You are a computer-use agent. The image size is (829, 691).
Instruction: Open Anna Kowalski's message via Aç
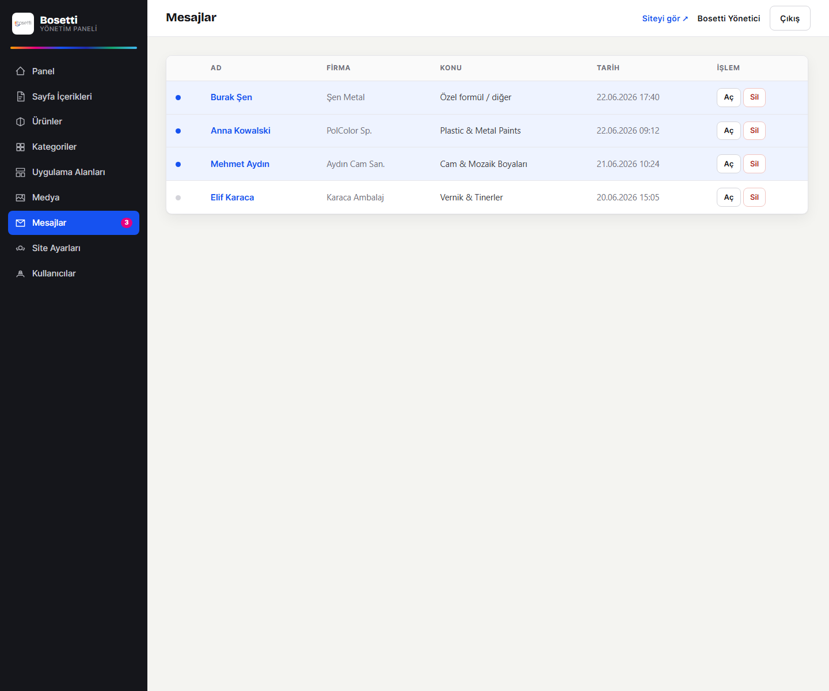coord(728,131)
